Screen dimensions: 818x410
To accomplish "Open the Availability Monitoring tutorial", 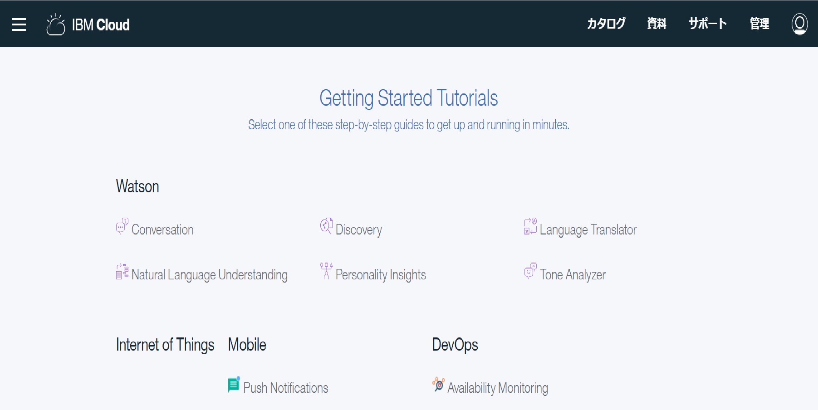I will [x=498, y=388].
